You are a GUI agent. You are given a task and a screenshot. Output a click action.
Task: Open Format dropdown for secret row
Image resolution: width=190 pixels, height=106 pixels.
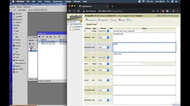click(103, 70)
